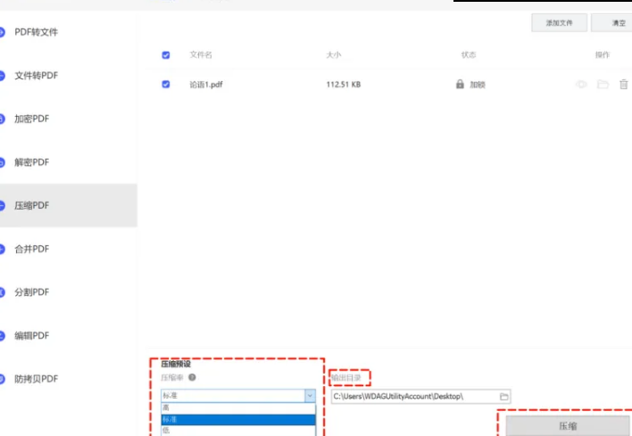Open the 加密PDF sidebar item

(x=32, y=119)
